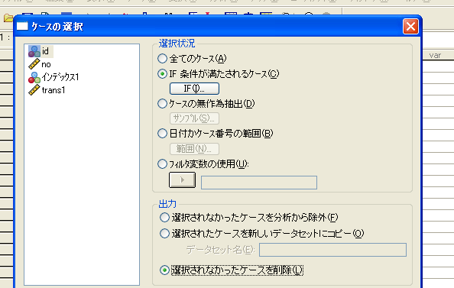This screenshot has height=288, width=454.
Task: Click the filter variable input field
Action: [259, 183]
